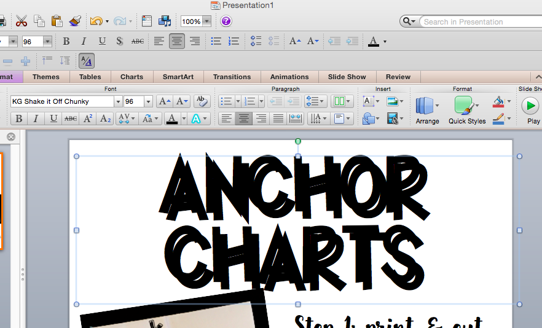The height and width of the screenshot is (328, 542).
Task: Open the Slide Show tab
Action: (x=347, y=77)
